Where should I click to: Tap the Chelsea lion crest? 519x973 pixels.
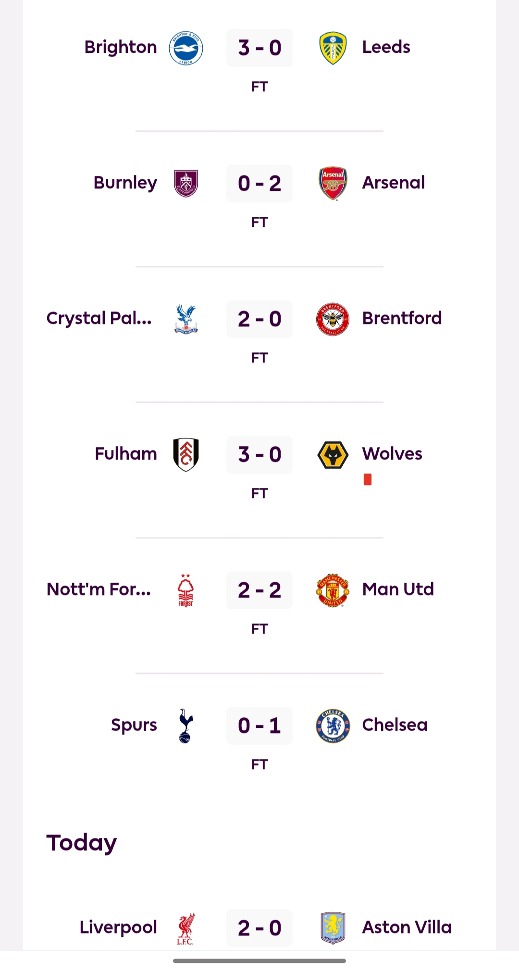tap(333, 725)
